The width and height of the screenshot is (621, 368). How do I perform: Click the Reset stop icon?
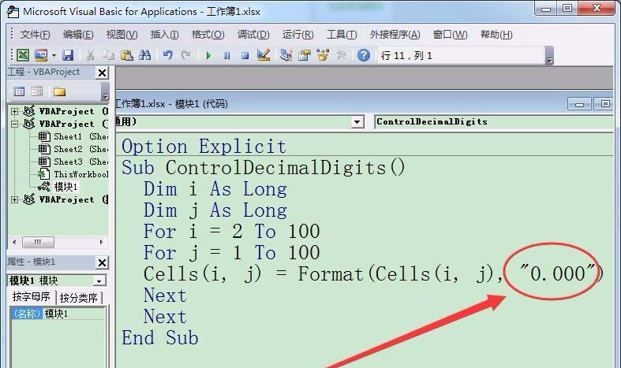point(245,55)
